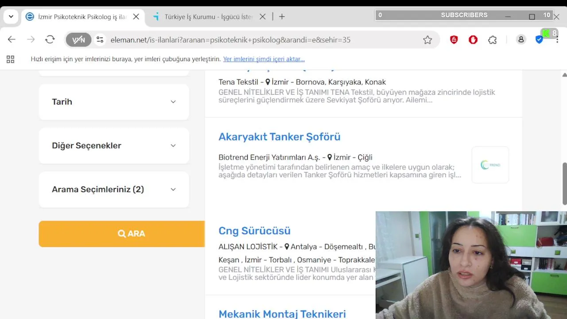The image size is (567, 319).
Task: Bookmark this page with the star icon
Action: (x=427, y=40)
